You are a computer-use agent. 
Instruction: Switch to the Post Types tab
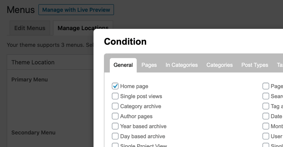pyautogui.click(x=255, y=65)
